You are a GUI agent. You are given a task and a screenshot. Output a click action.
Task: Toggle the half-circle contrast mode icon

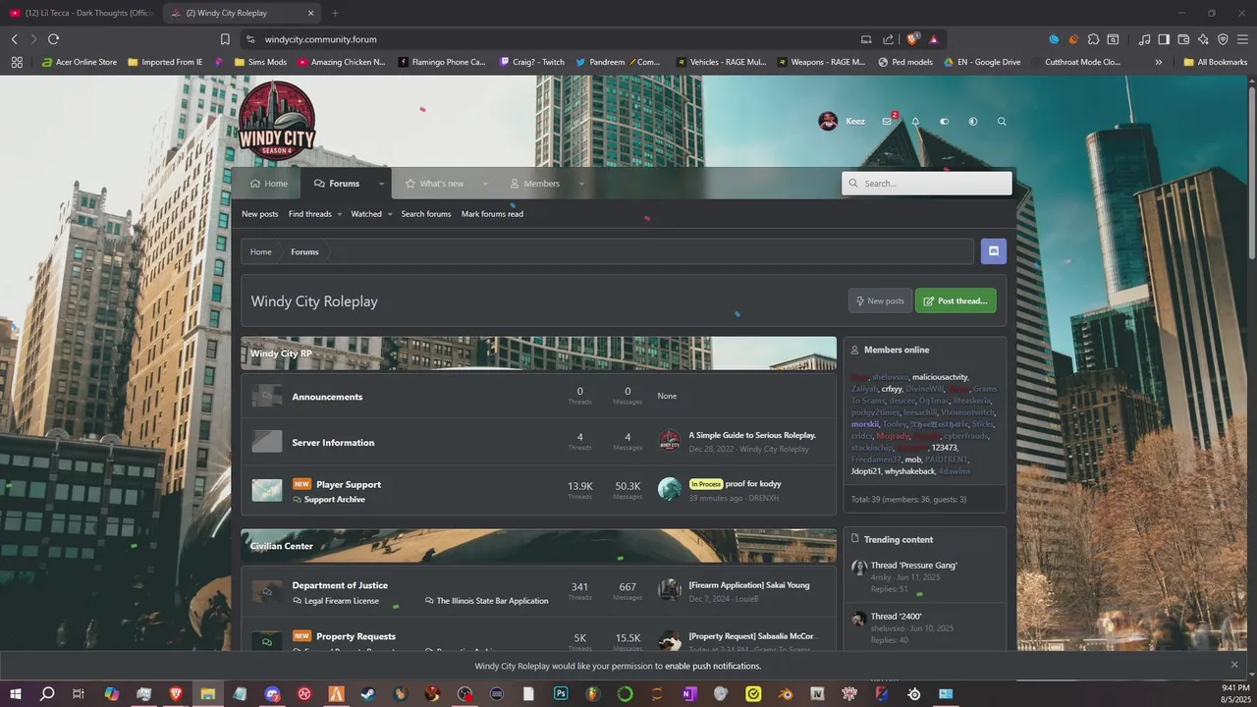tap(973, 122)
